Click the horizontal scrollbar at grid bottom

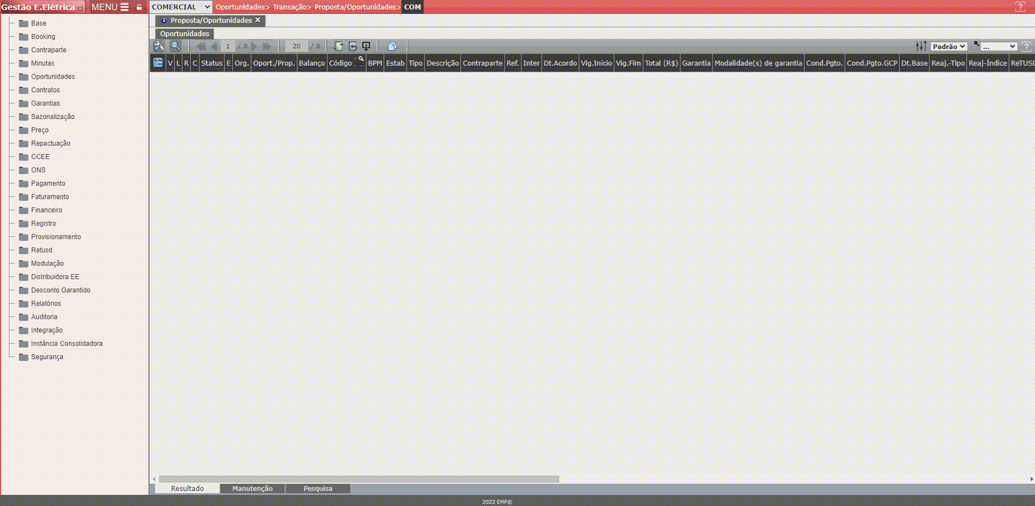click(359, 479)
